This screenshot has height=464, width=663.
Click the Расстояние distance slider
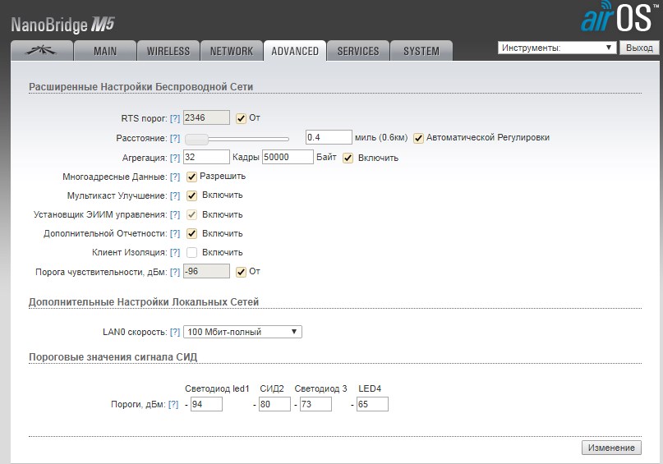[x=237, y=139]
